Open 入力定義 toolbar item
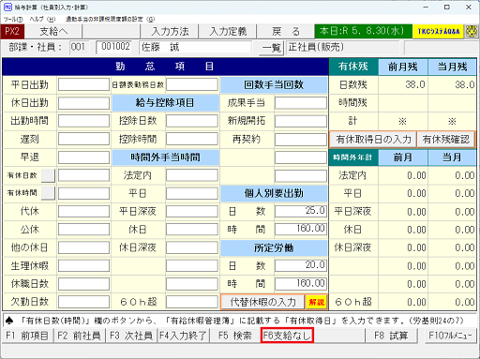This screenshot has width=480, height=359. coord(228,32)
